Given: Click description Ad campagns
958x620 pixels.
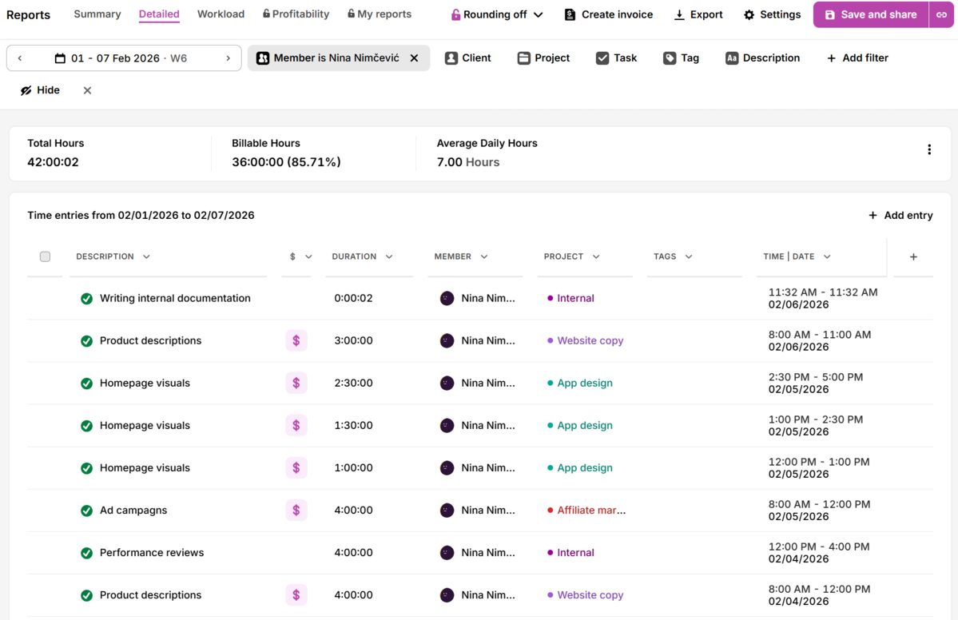Looking at the screenshot, I should tap(133, 510).
